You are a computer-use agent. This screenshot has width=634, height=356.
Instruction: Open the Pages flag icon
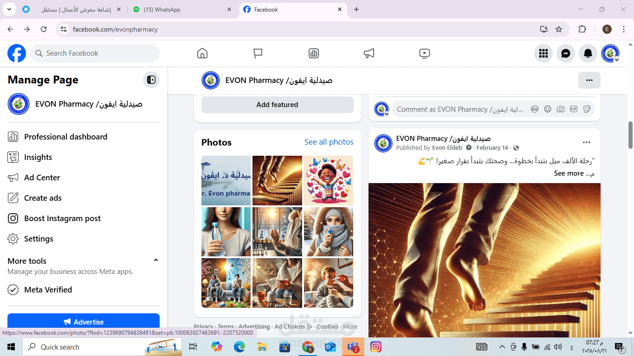pyautogui.click(x=258, y=53)
